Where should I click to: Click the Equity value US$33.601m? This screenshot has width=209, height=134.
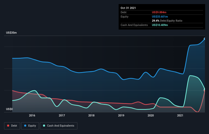pyautogui.click(x=160, y=17)
